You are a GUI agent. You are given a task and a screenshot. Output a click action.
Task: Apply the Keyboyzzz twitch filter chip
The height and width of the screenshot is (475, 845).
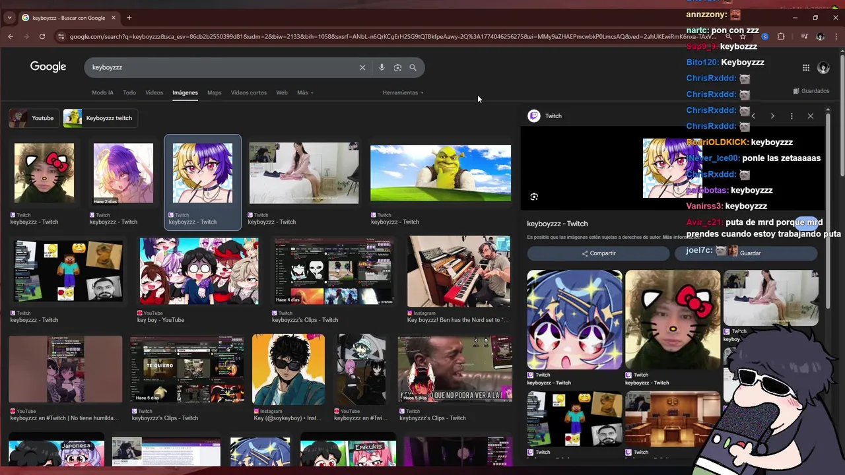[x=100, y=118]
